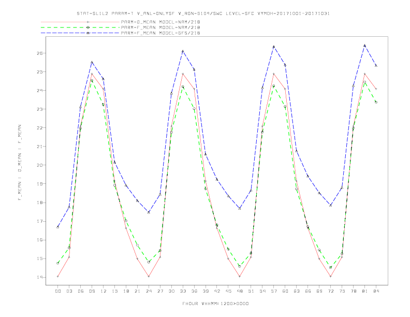Click x-axis tick label 75
Image resolution: width=410 pixels, height=317 pixels.
tap(342, 291)
